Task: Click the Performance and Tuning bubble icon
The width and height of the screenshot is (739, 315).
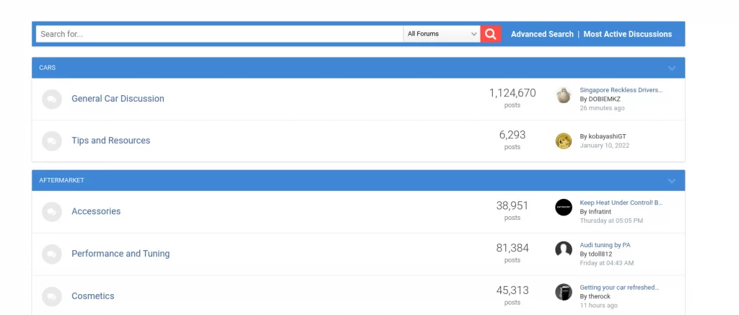Action: [52, 254]
